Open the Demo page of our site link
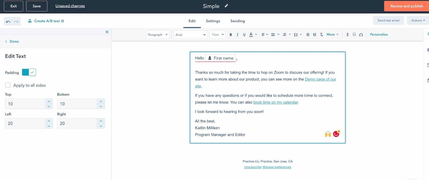 320,79
